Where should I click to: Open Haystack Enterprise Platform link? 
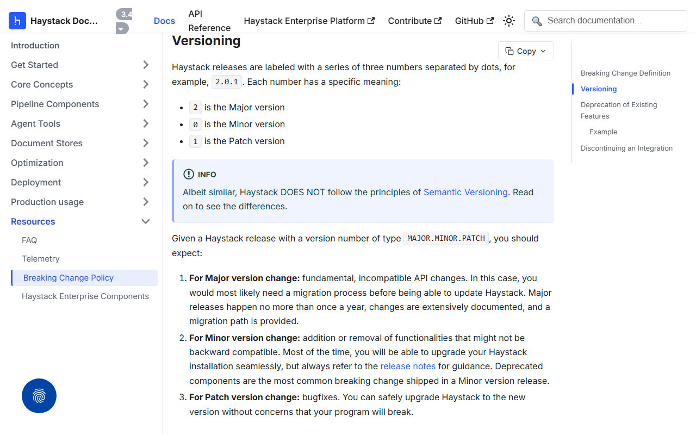309,21
